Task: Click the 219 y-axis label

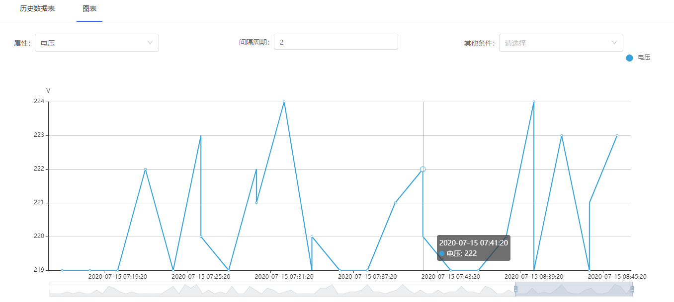Action: tap(39, 270)
